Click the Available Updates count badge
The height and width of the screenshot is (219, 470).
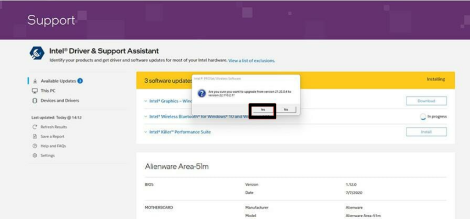80,81
